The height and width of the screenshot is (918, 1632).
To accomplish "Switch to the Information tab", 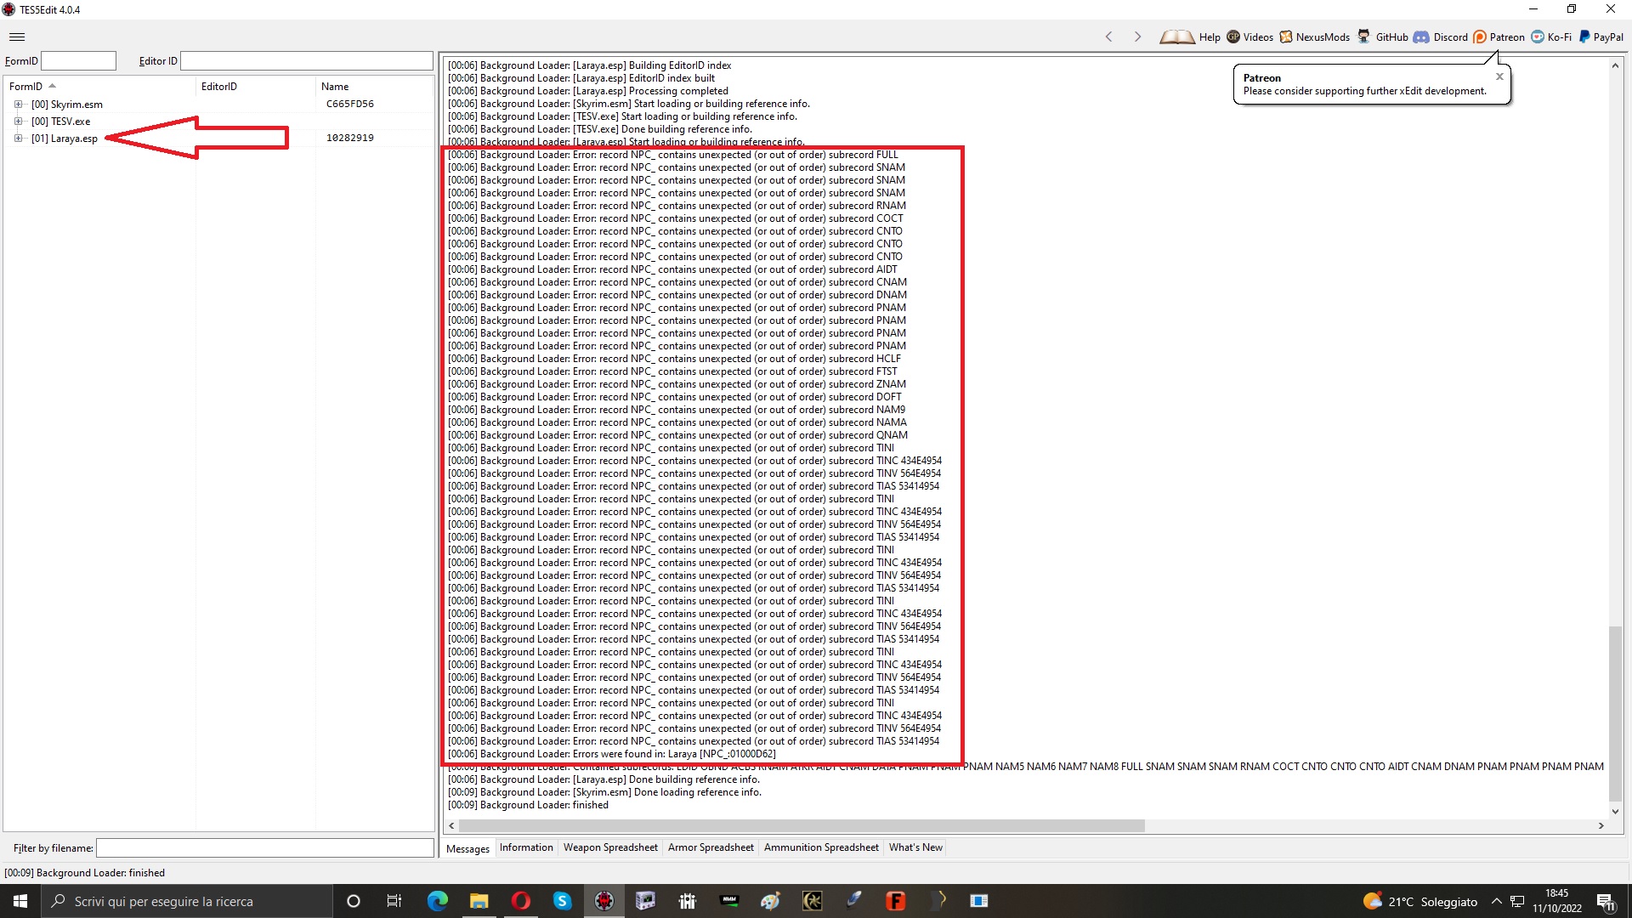I will pyautogui.click(x=526, y=847).
